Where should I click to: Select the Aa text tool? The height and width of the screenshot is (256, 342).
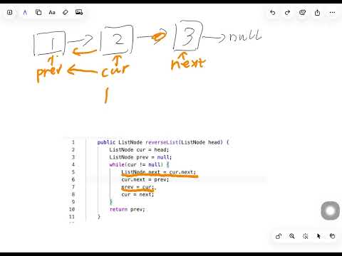tap(52, 12)
